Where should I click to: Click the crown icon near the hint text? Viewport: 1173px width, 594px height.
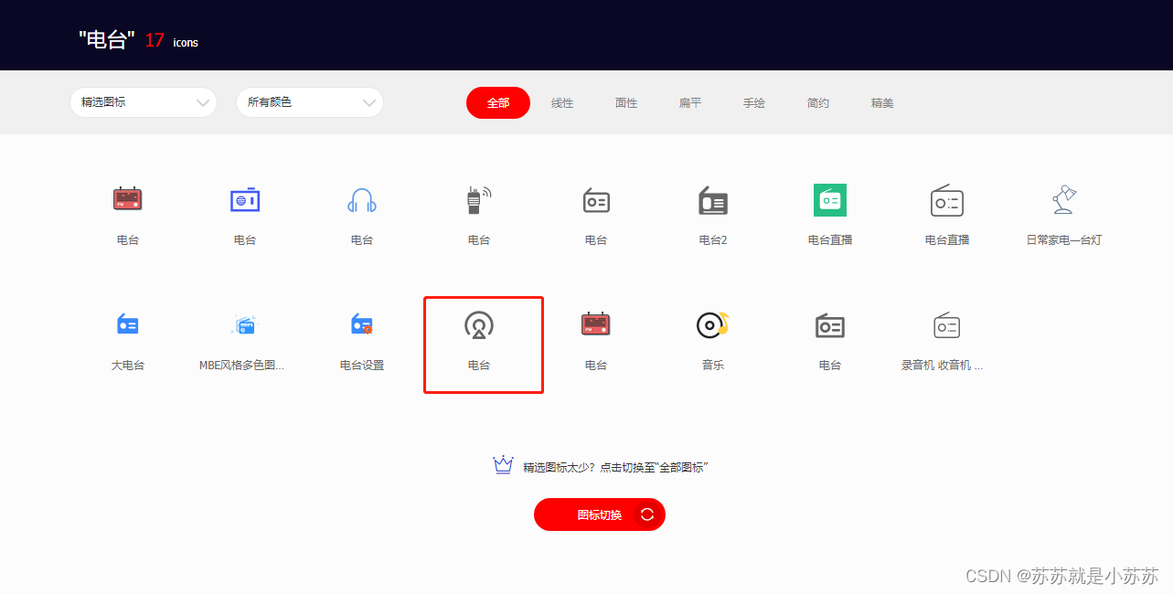pyautogui.click(x=503, y=465)
